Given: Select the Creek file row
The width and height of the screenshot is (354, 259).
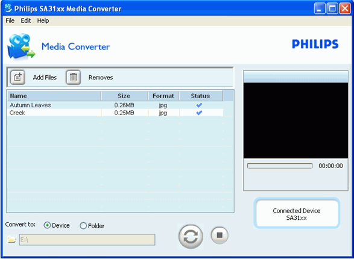Looking at the screenshot, I should [115, 113].
